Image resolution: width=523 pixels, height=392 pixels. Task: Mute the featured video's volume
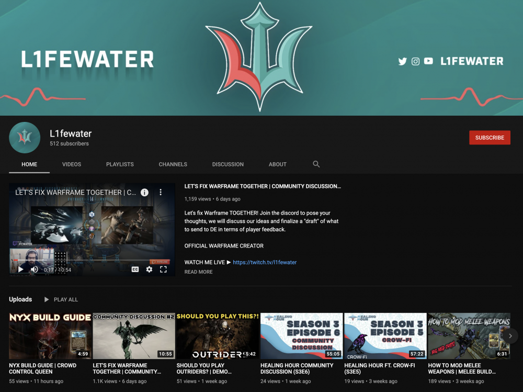[x=35, y=269]
